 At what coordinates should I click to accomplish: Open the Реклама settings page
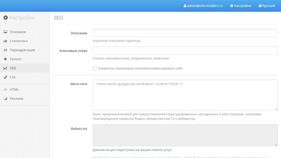click(25, 98)
